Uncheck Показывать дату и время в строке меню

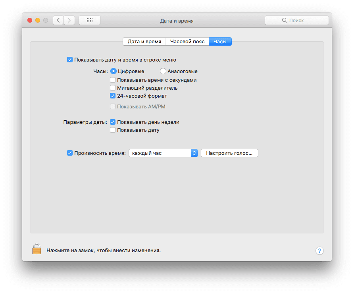pos(70,60)
